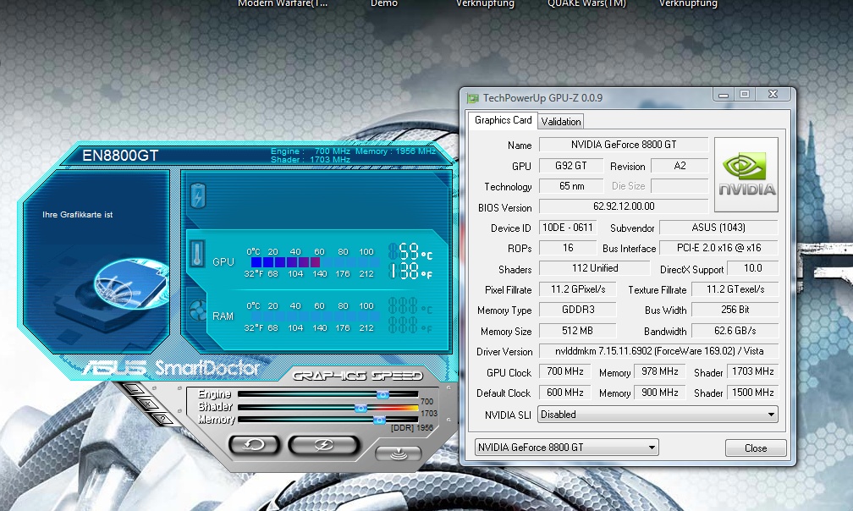853x511 pixels.
Task: Click the 'Ihre Grafikkarte ist' status text
Action: pos(77,215)
